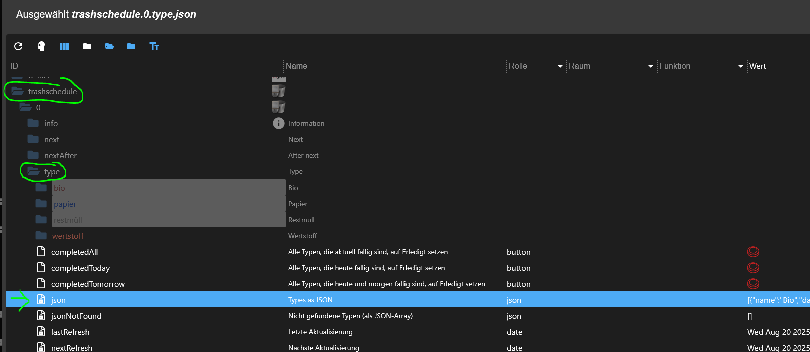This screenshot has height=352, width=810.
Task: Expand the wertstoff folder
Action: point(41,236)
